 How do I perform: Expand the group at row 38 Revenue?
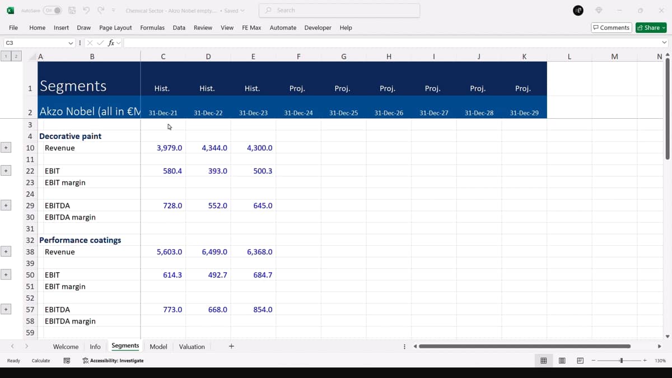click(x=6, y=252)
